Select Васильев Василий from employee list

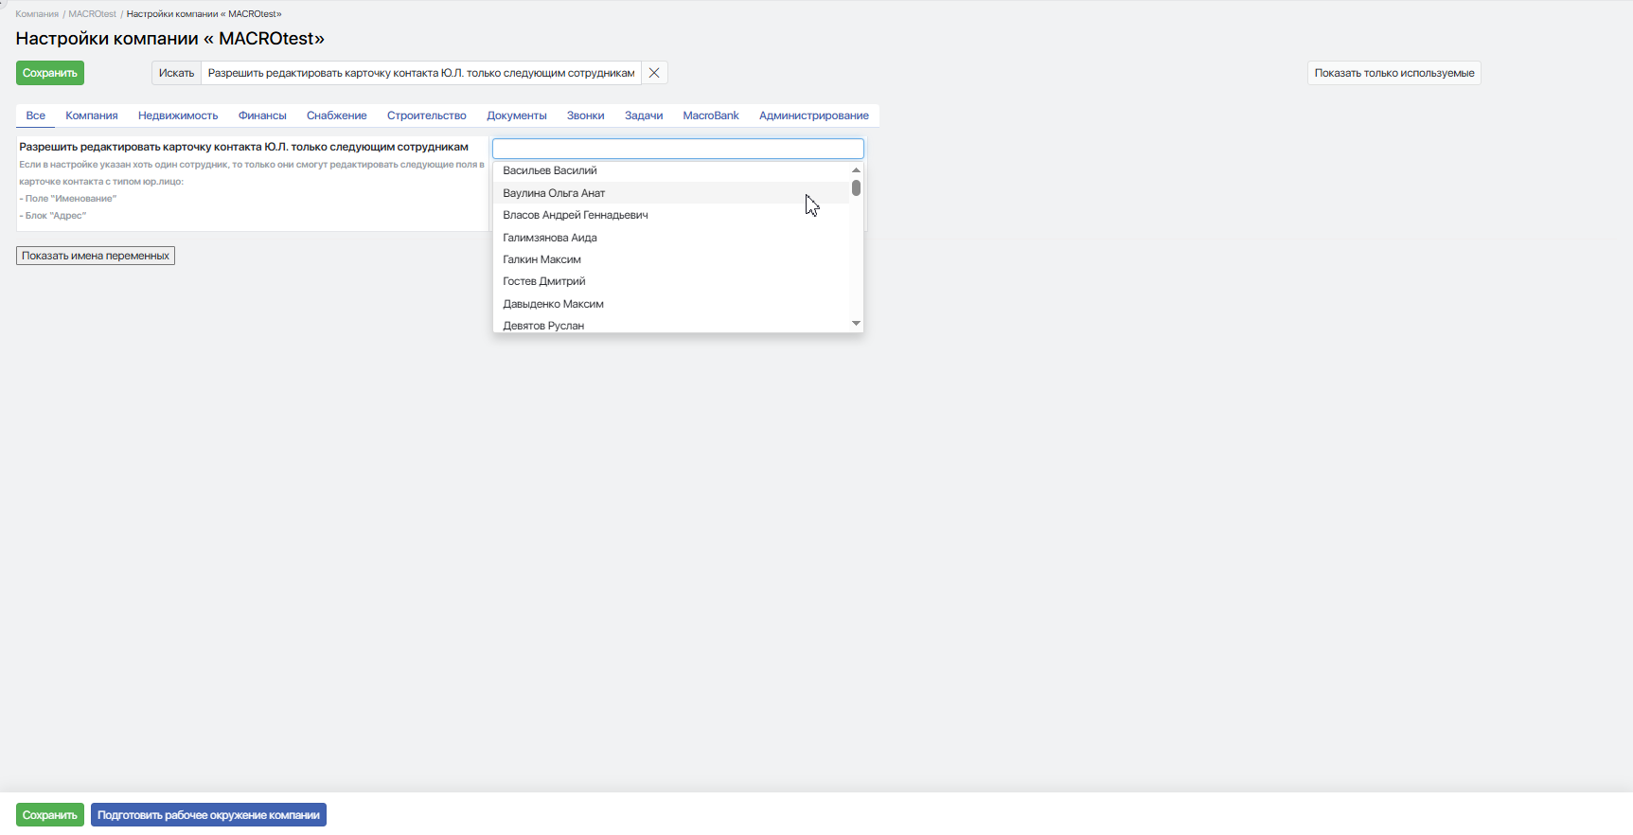pyautogui.click(x=550, y=171)
